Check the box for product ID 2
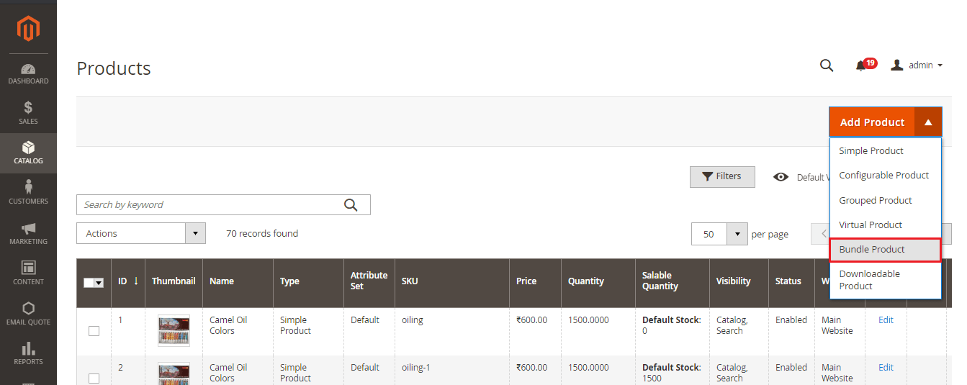Image resolution: width=967 pixels, height=385 pixels. [x=94, y=379]
